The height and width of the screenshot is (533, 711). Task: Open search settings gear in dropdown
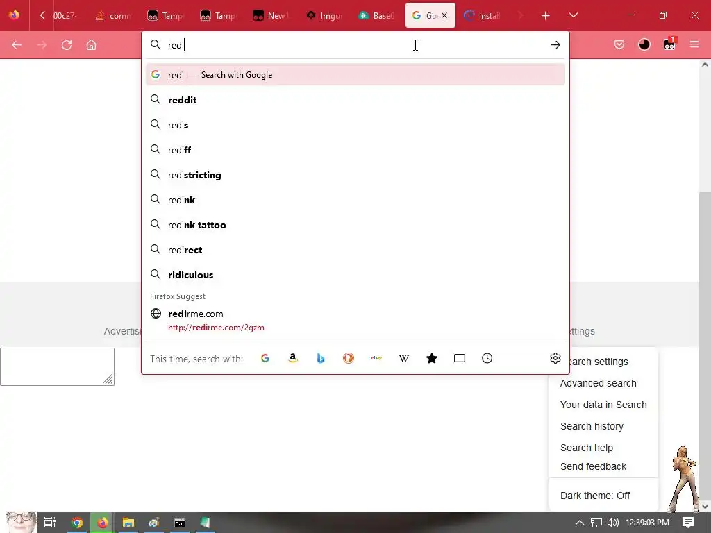555,359
